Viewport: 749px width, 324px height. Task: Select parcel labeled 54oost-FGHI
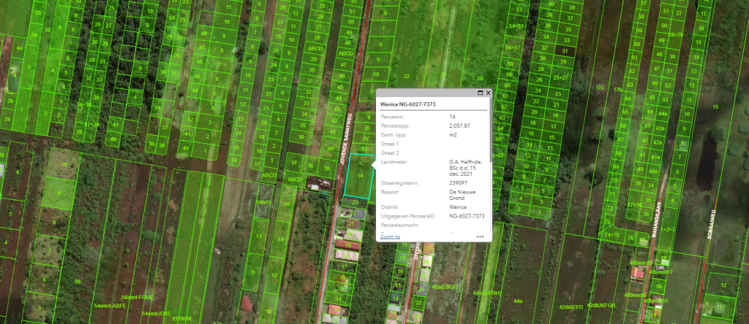137,298
